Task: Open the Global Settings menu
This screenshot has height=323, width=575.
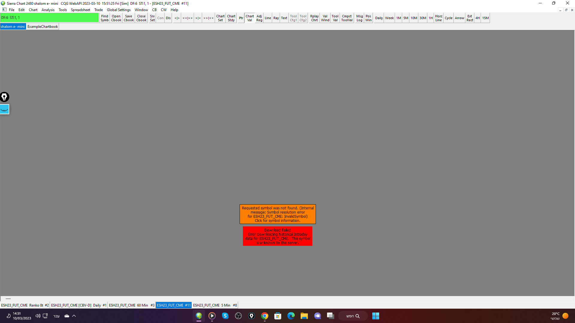Action: [119, 10]
